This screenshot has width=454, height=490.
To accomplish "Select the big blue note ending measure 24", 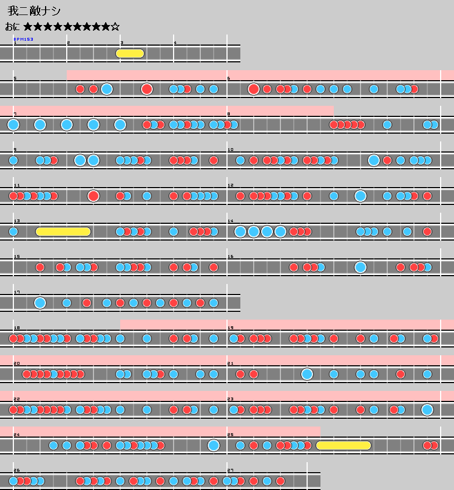I will coord(214,445).
